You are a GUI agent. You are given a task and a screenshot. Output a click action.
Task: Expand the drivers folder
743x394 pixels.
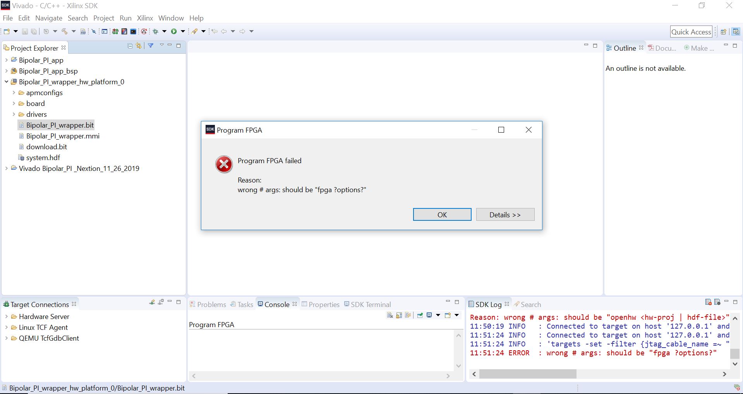14,114
